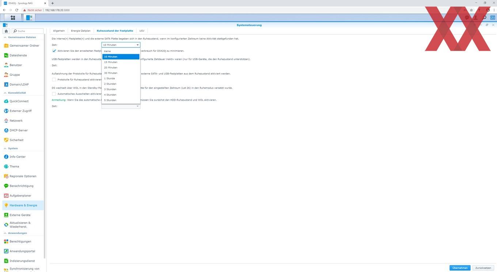Viewport: 497px width, 272px height.
Task: Open Externer Zugriff settings
Action: point(23,111)
